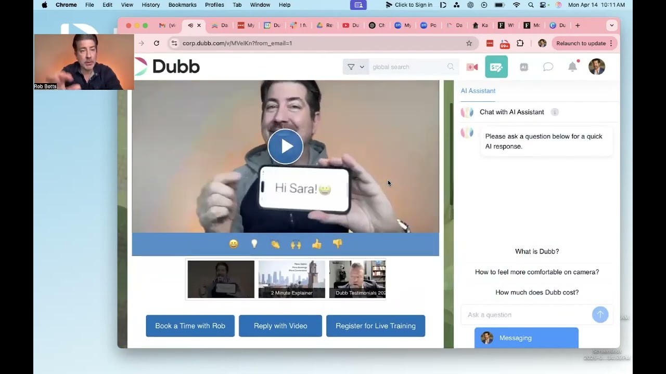Click the info icon beside Chat with AI Assistant
The width and height of the screenshot is (666, 374).
tap(555, 112)
